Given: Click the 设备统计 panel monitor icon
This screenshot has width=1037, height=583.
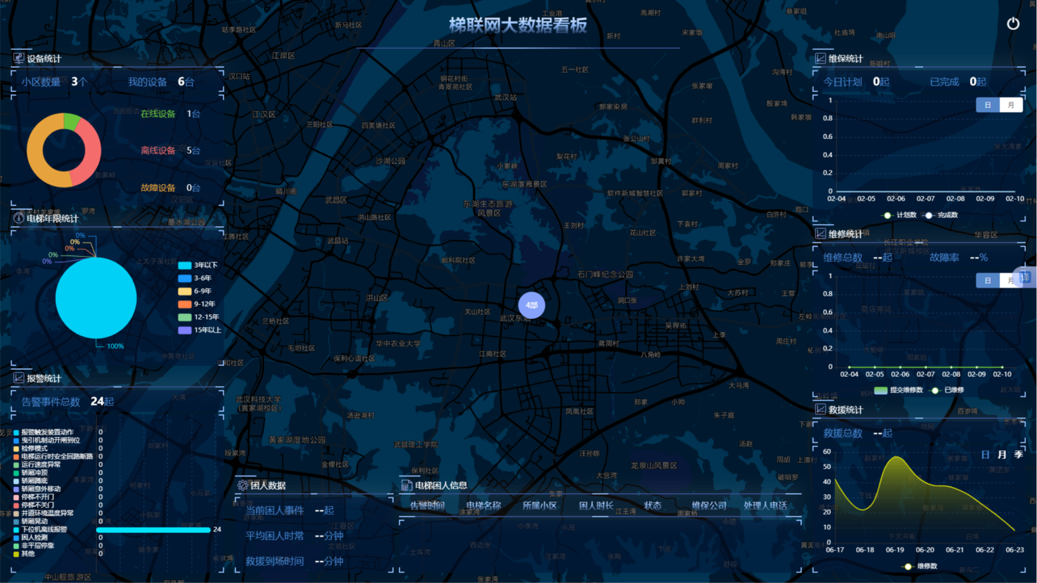Looking at the screenshot, I should 19,59.
